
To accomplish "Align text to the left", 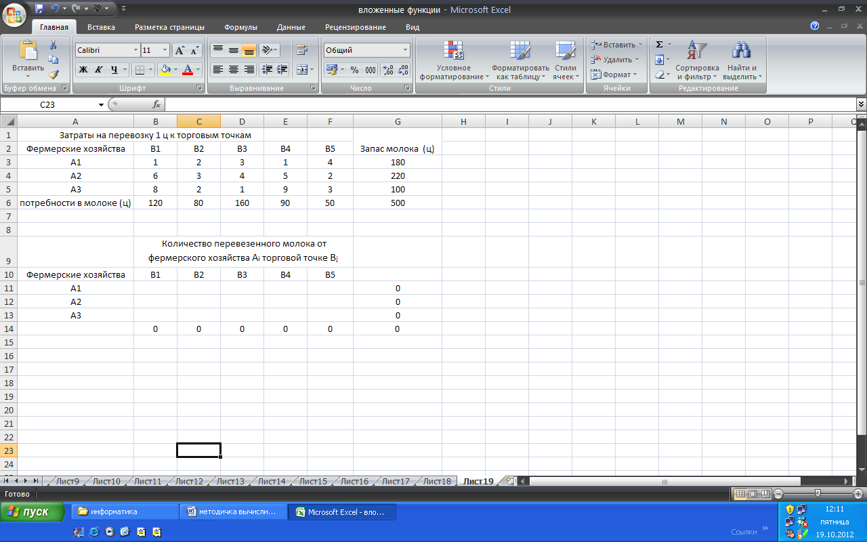I will 217,69.
